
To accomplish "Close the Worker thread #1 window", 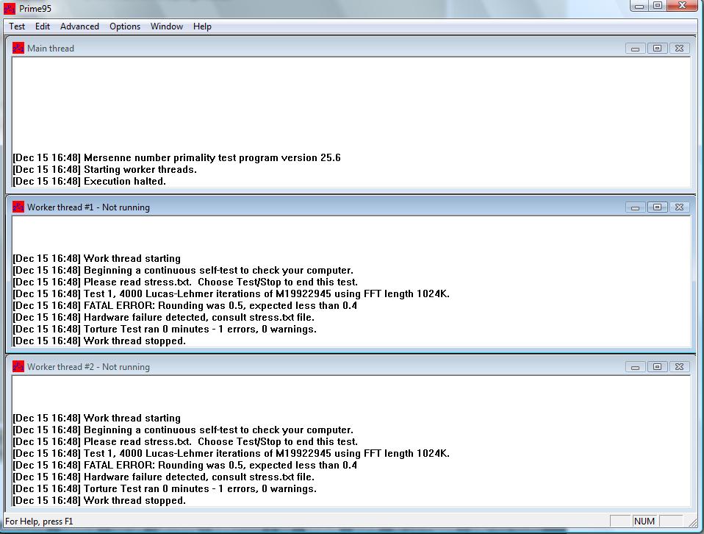I will 679,207.
